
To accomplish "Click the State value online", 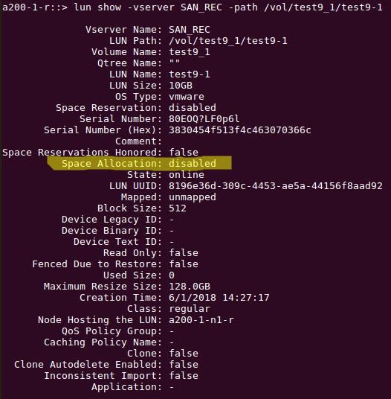I will tap(187, 174).
